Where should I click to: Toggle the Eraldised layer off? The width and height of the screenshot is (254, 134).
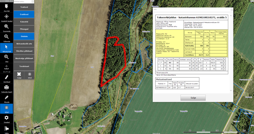coord(24,15)
